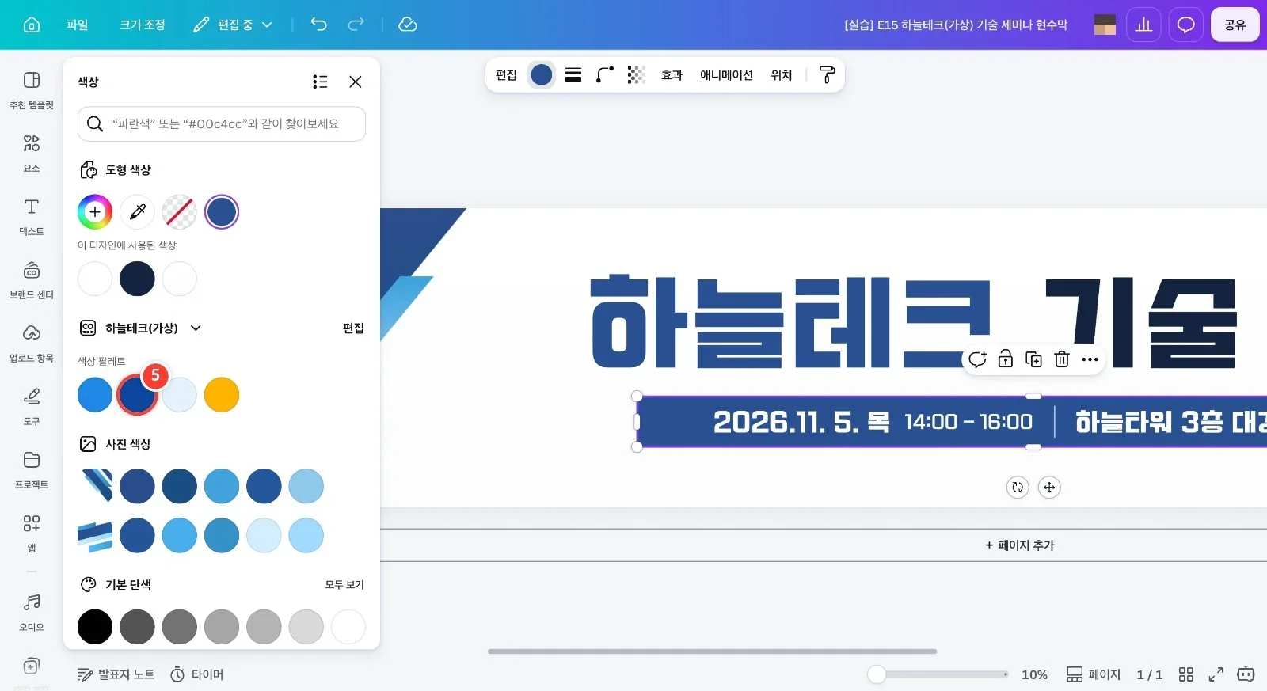
Task: Open transparency checkerboard icon
Action: pyautogui.click(x=636, y=74)
